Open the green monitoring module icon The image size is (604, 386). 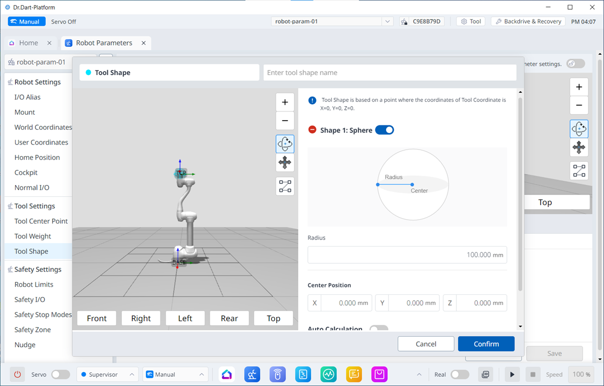click(328, 374)
